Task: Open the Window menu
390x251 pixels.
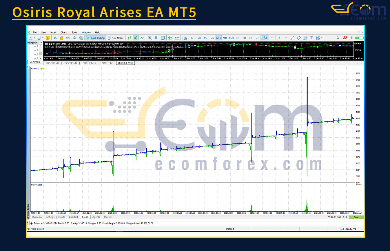Action: (86, 32)
